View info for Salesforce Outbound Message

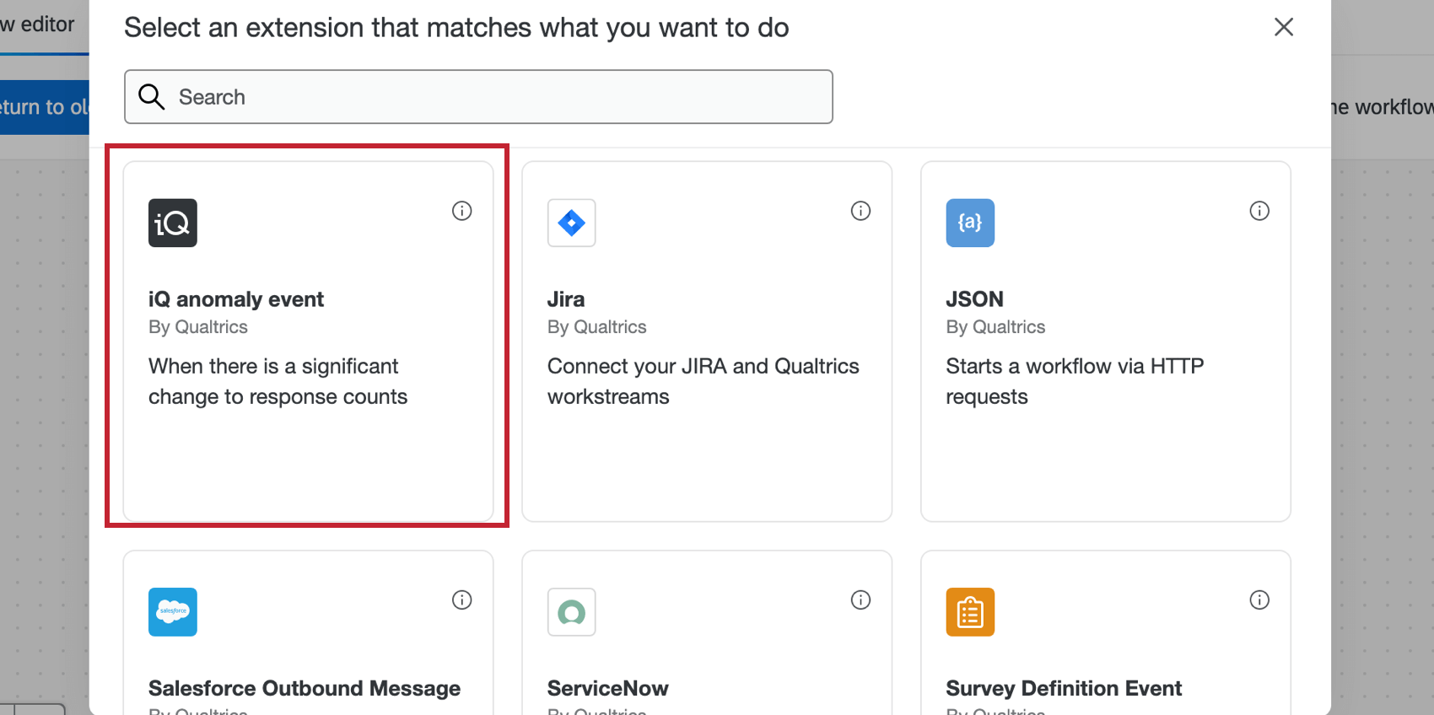pyautogui.click(x=461, y=600)
